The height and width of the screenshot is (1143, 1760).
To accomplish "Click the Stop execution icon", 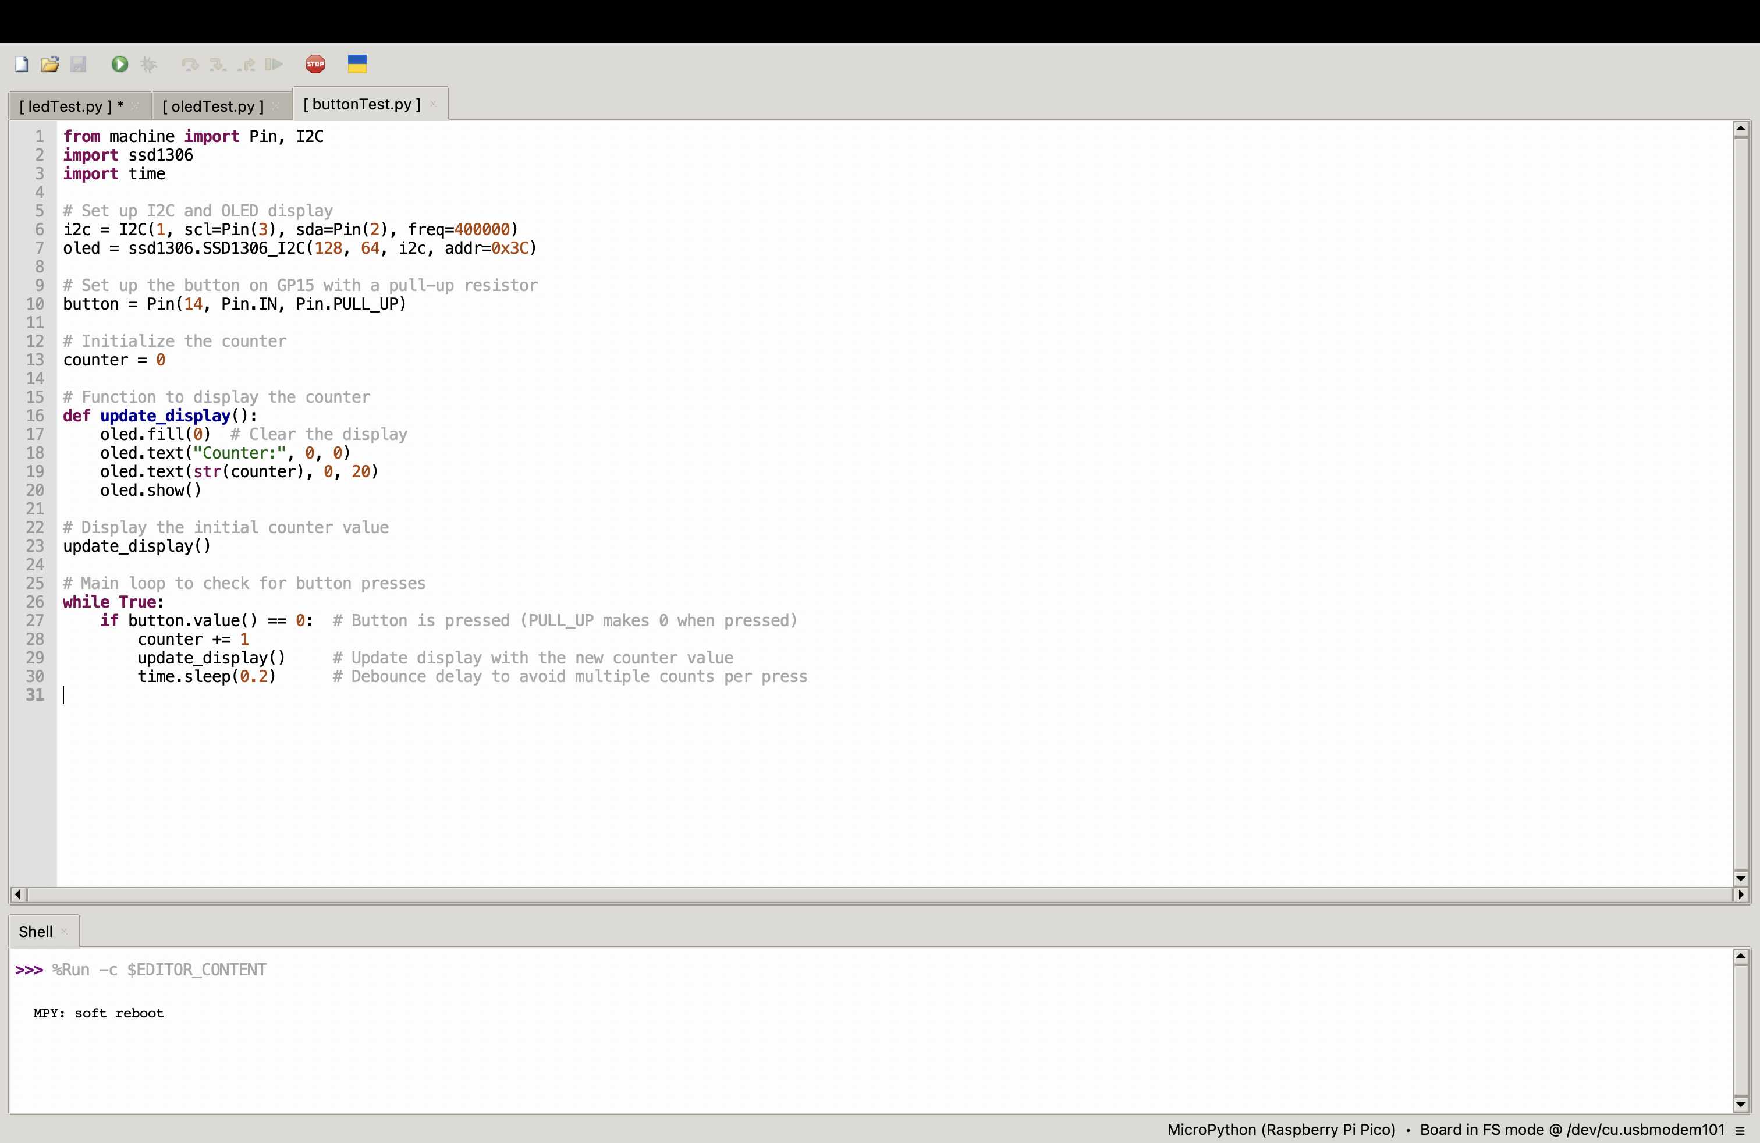I will (315, 64).
